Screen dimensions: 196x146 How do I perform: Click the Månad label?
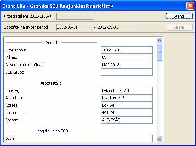tap(11, 57)
